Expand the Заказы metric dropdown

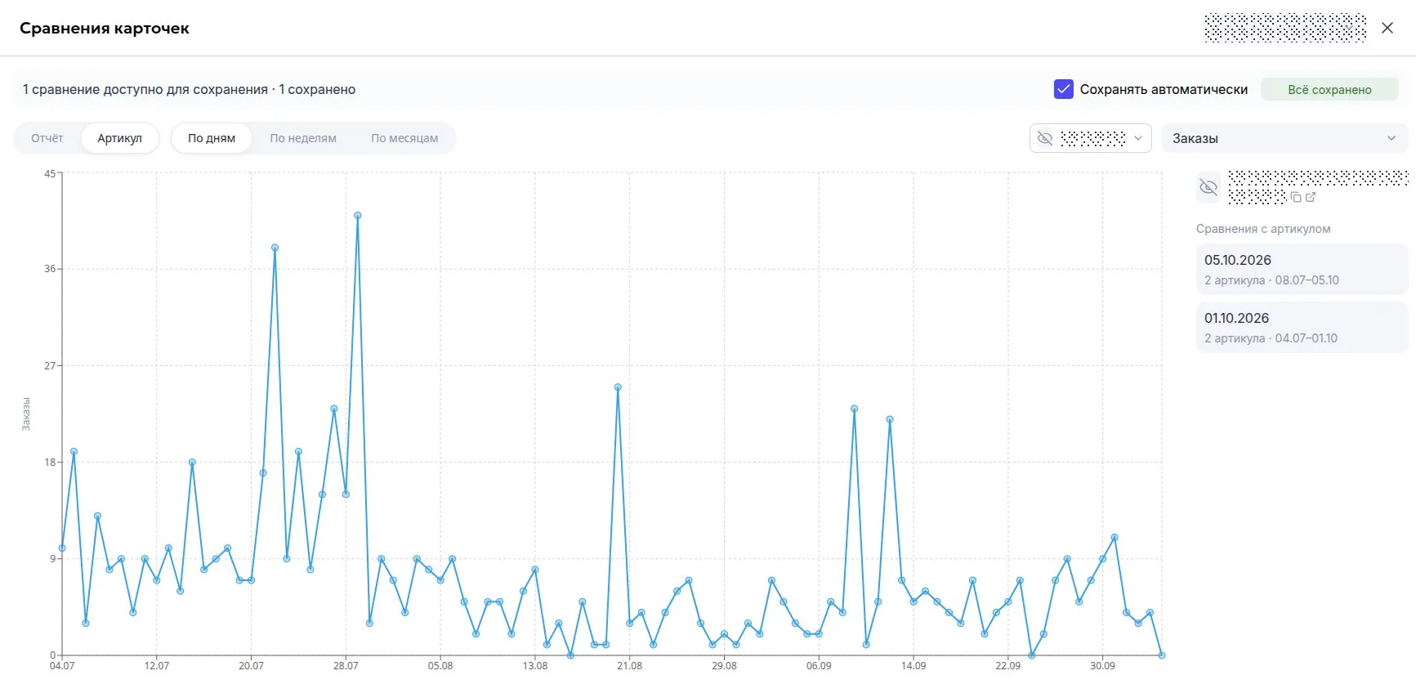click(x=1284, y=138)
